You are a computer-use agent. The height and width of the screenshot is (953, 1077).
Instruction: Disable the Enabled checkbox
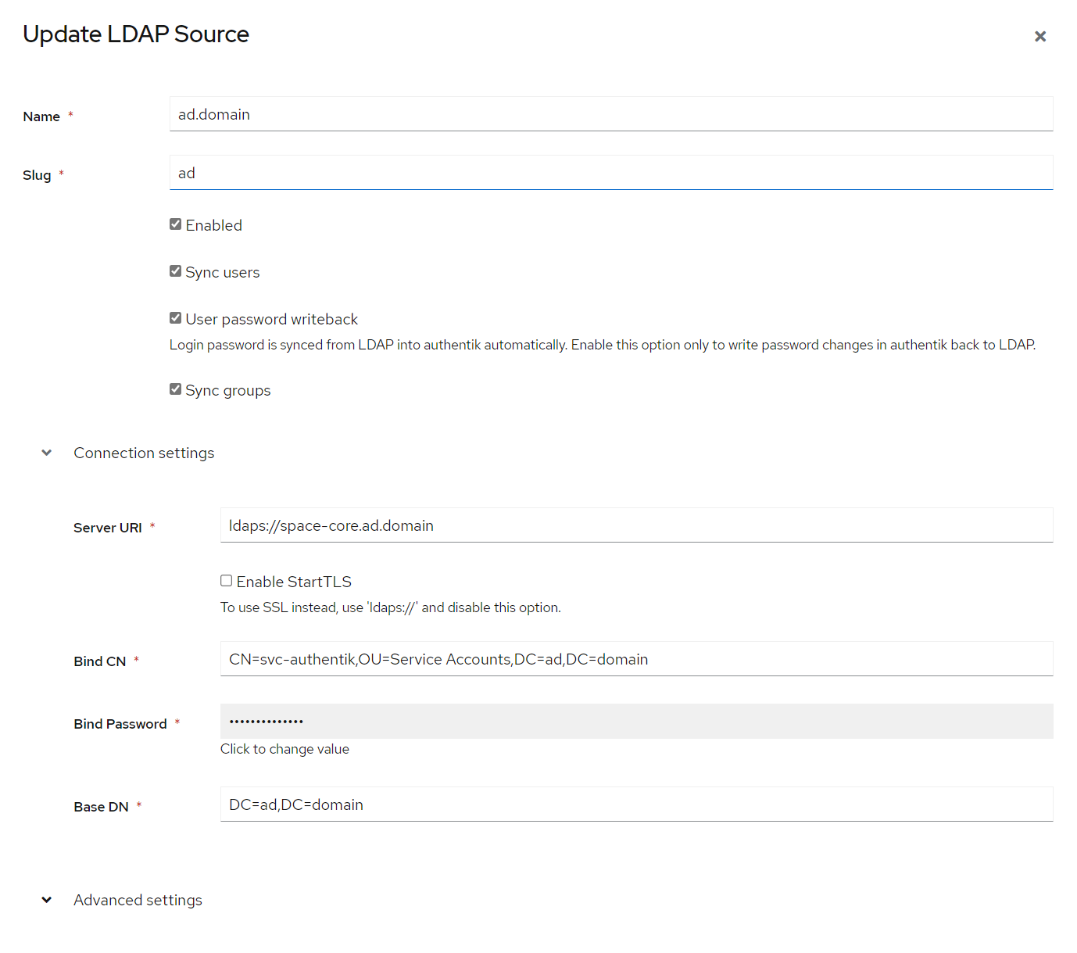click(x=175, y=224)
